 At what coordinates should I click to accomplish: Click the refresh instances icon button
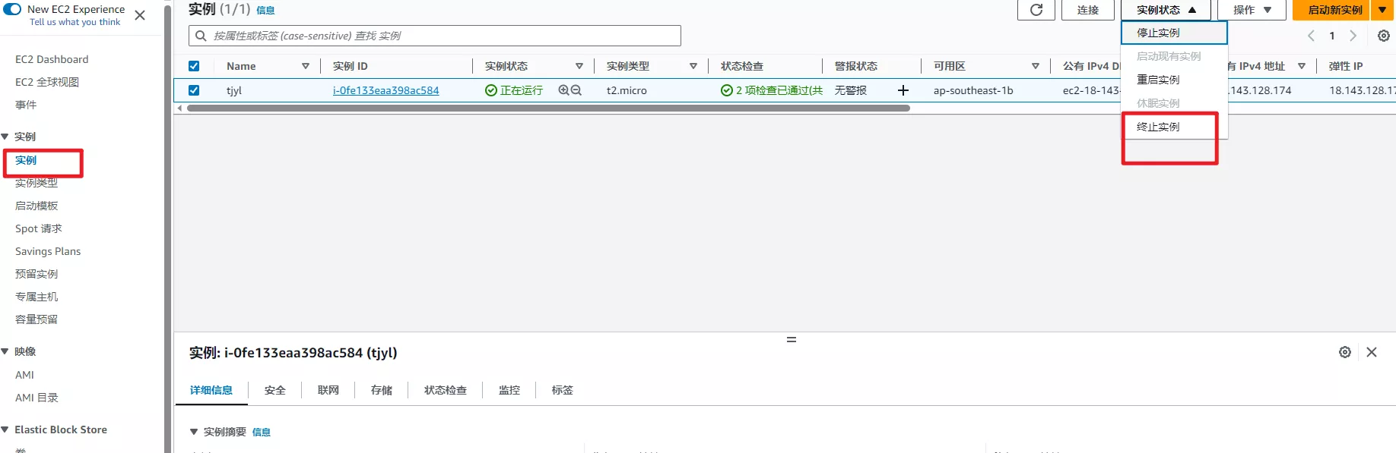(1036, 10)
